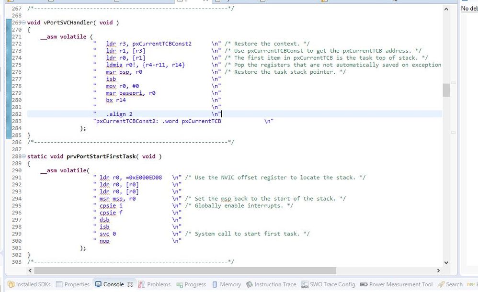Click the '.word pxCurrentTCB' text on line 283
Viewport: 478px width, 292px height.
point(192,121)
